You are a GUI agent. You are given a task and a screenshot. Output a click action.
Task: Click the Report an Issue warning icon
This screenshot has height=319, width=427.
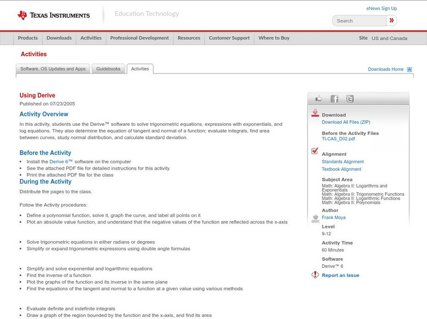(315, 275)
